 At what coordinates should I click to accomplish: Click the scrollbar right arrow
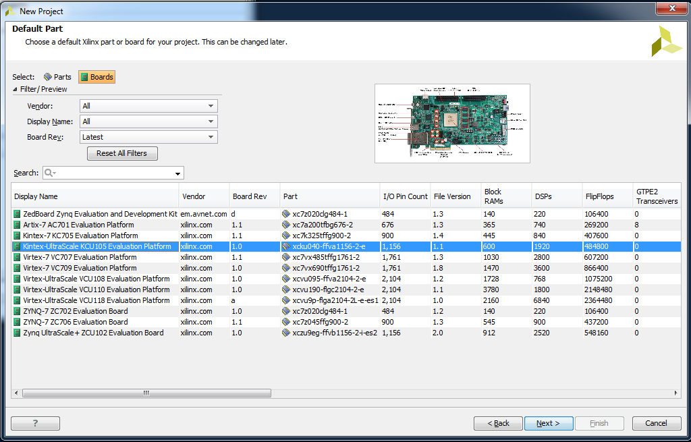pyautogui.click(x=676, y=393)
